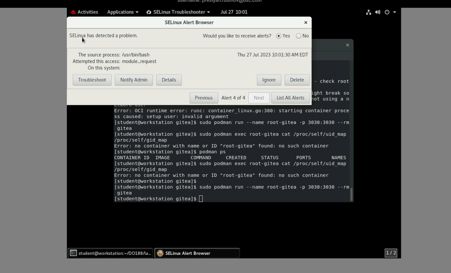The image size is (451, 273).
Task: Click the terminal window scrollbar
Action: pos(351,193)
